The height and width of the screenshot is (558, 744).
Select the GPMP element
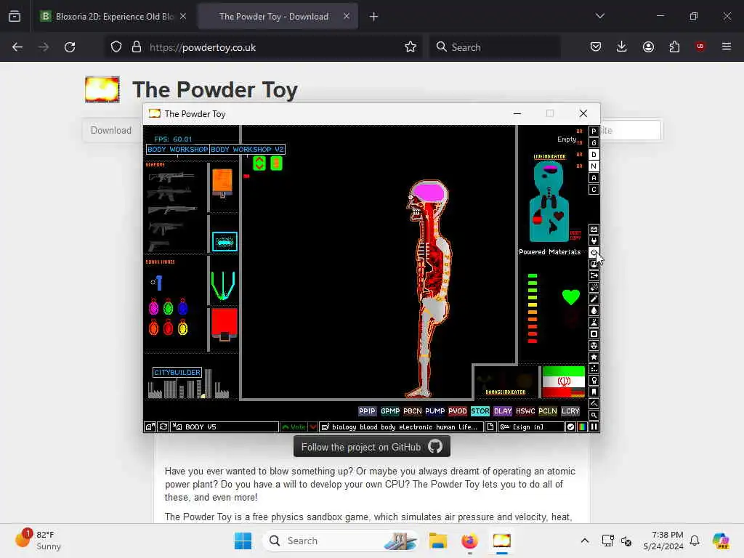(390, 411)
